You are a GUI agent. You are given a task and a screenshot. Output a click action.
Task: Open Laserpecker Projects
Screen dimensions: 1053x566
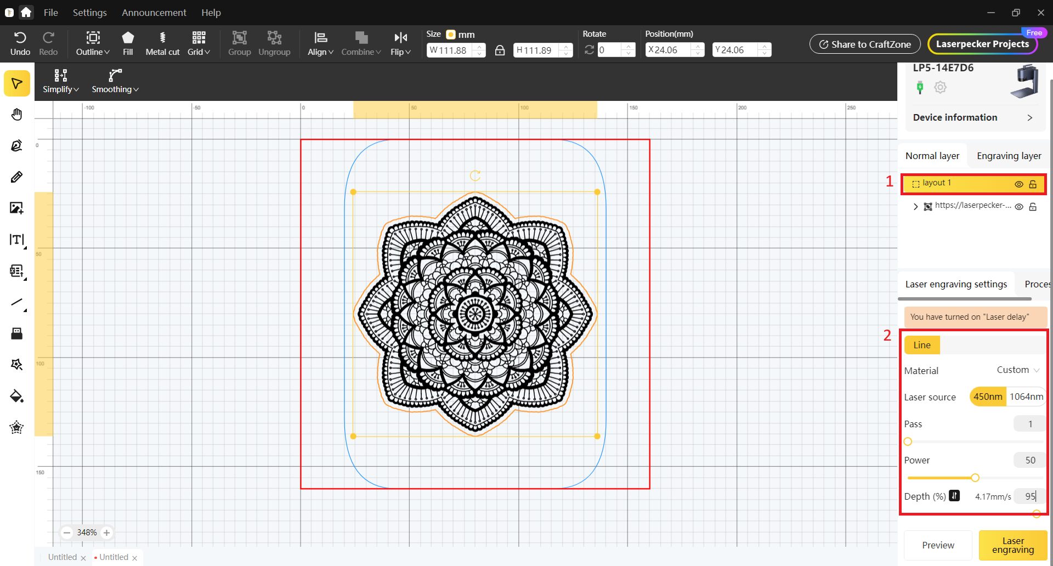pos(982,44)
